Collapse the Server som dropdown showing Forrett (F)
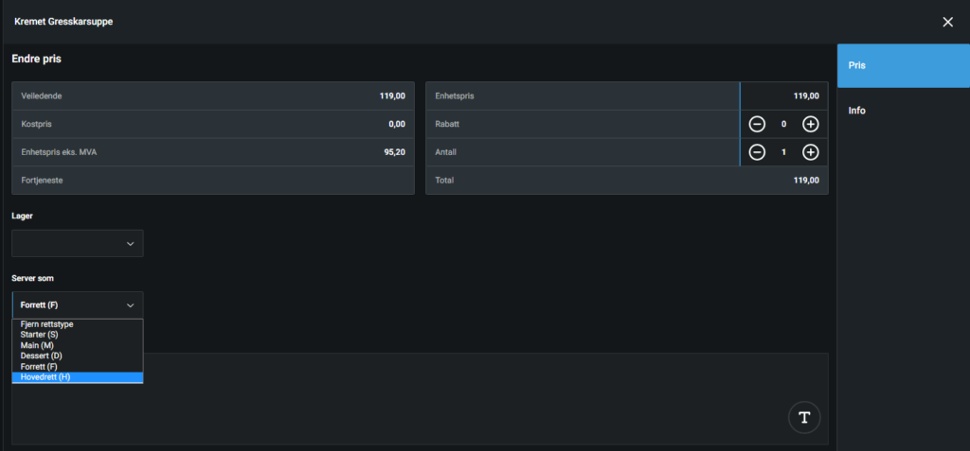Viewport: 970px width, 451px height. tap(78, 305)
